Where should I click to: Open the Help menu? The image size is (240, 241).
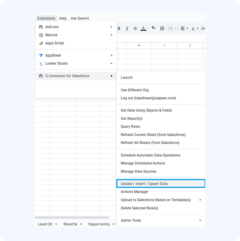click(x=63, y=18)
